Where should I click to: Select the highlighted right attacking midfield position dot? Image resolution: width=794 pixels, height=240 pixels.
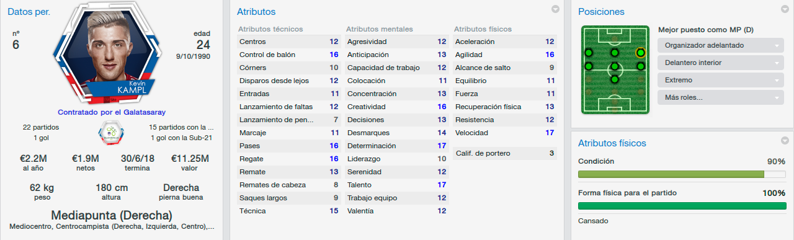640,53
